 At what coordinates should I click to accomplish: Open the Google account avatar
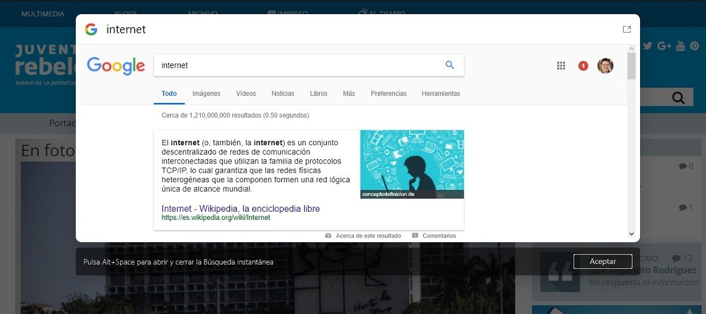pos(605,65)
